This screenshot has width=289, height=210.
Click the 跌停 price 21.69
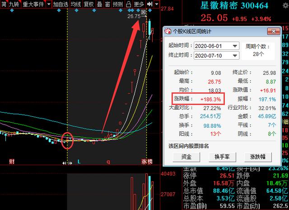280,176
